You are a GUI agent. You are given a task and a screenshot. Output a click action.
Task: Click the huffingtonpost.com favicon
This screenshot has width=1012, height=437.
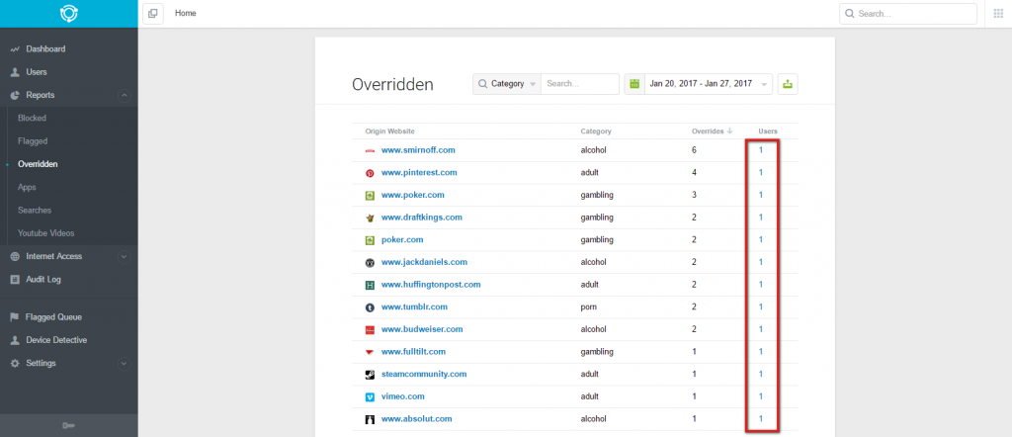pyautogui.click(x=370, y=285)
